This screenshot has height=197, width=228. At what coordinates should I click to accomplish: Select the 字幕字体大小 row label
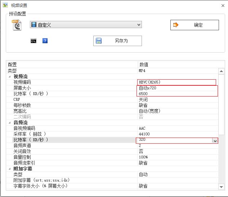40,186
